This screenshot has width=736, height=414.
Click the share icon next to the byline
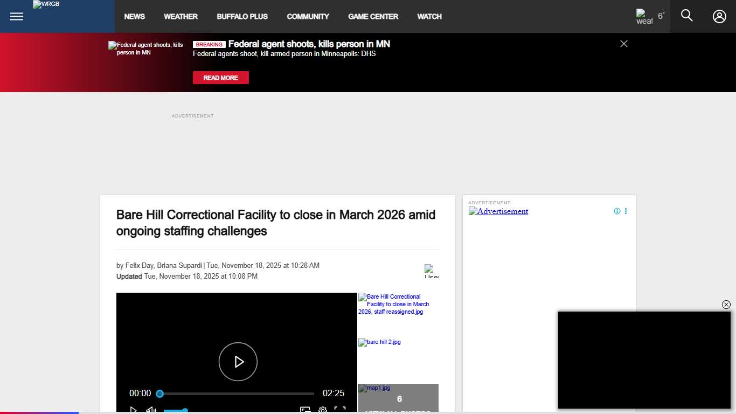pos(431,271)
